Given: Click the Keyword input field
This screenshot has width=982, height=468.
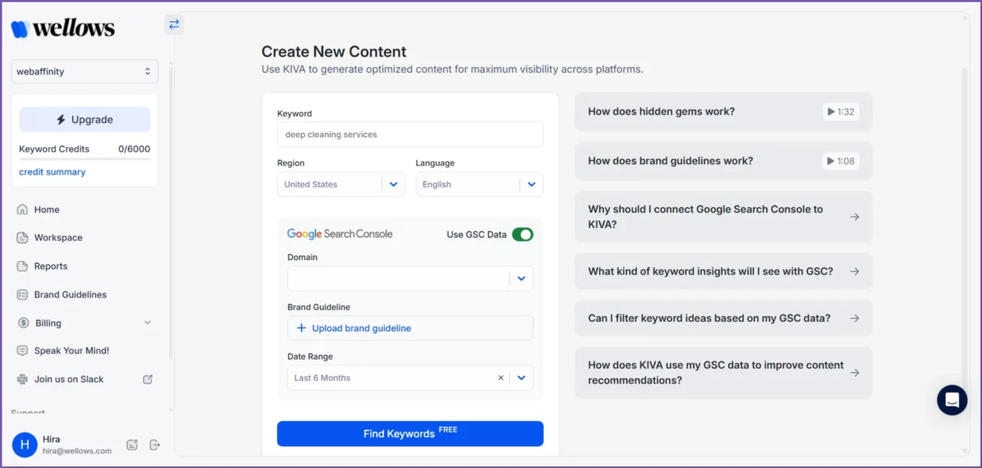Looking at the screenshot, I should (x=410, y=134).
